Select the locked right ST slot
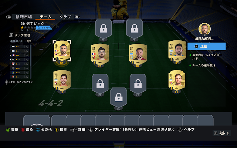This screenshot has width=237, height=148. pos(134,29)
